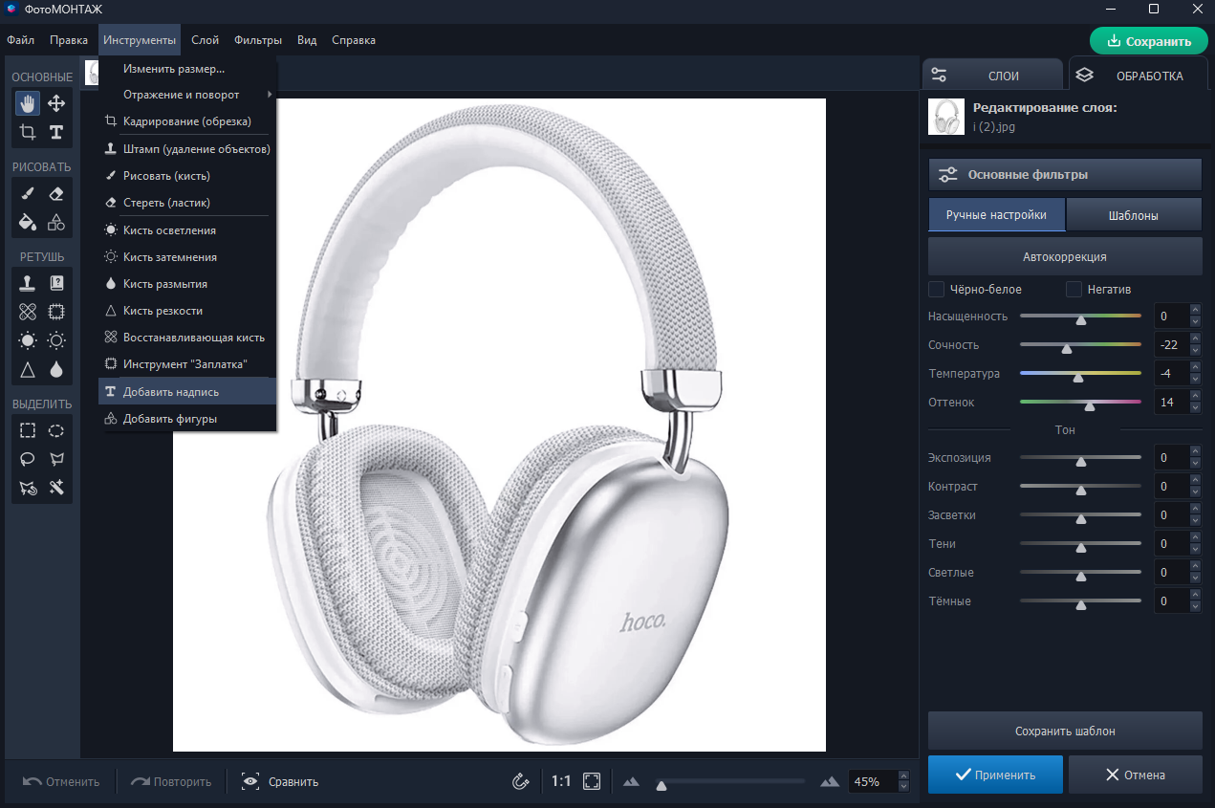
Task: Activate the magic wand selection tool
Action: tap(56, 488)
